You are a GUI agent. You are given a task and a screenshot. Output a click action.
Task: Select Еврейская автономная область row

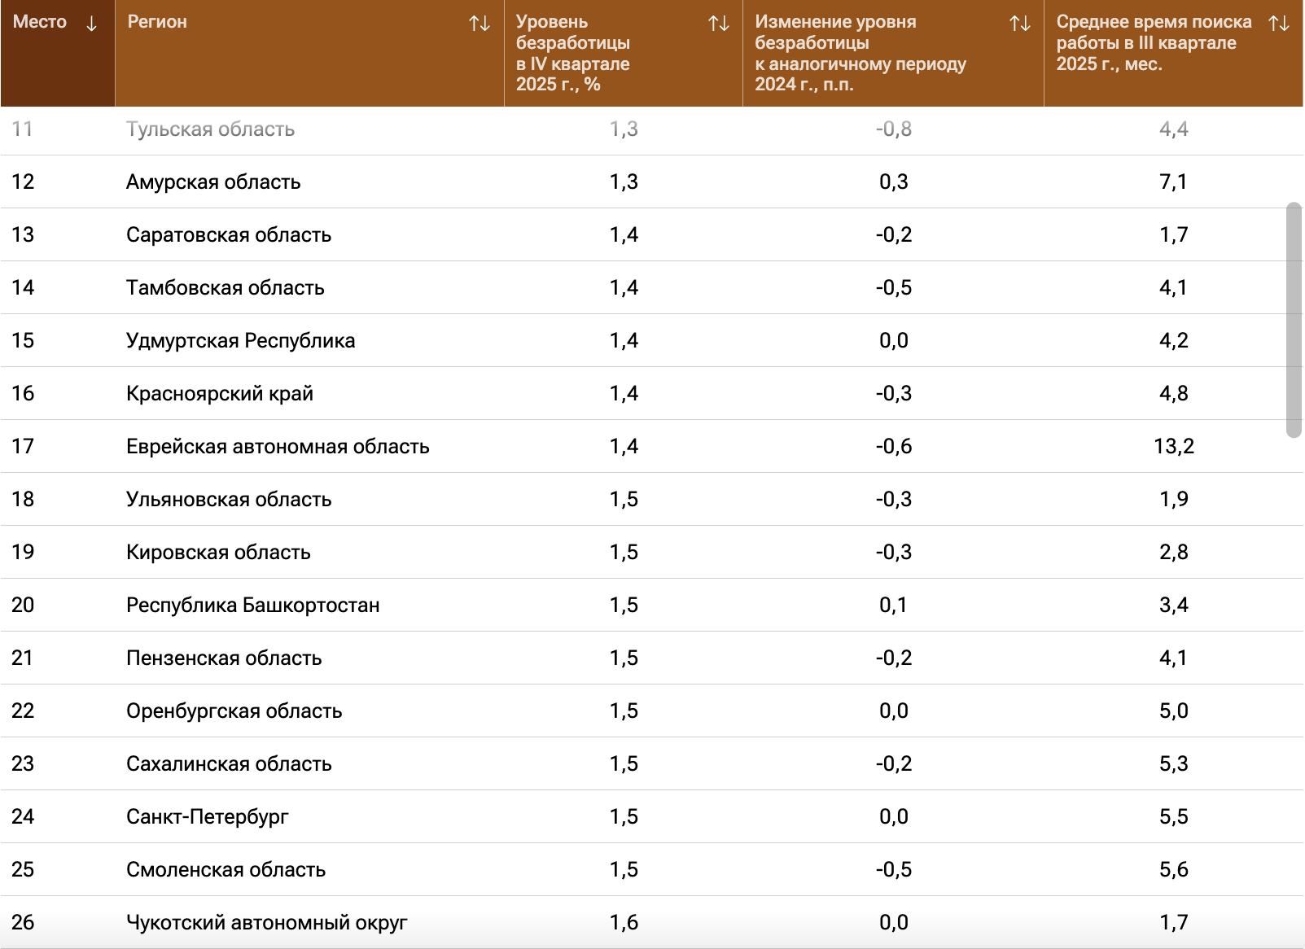(278, 447)
